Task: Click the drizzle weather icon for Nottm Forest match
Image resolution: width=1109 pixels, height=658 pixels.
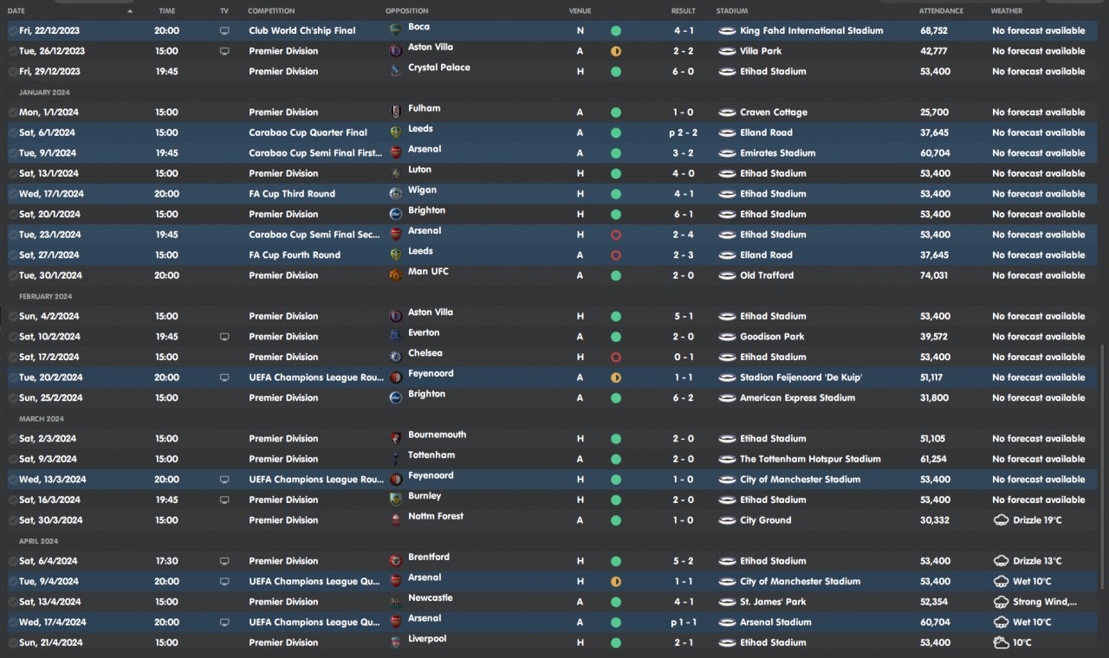Action: tap(1000, 520)
